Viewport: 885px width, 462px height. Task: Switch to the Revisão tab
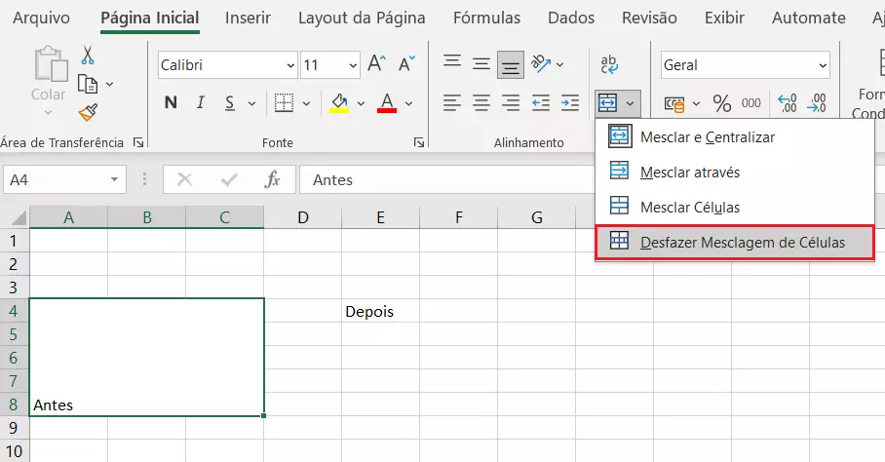[649, 19]
